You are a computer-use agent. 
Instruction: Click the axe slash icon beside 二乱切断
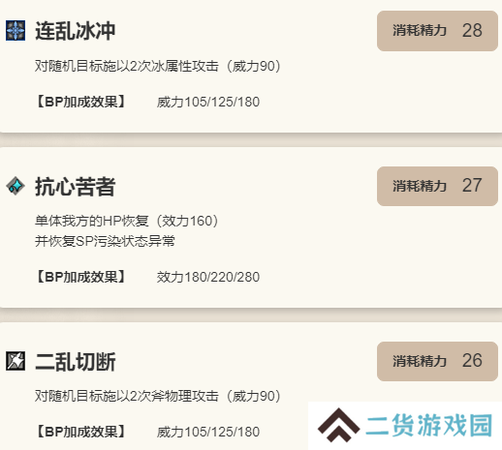[16, 361]
